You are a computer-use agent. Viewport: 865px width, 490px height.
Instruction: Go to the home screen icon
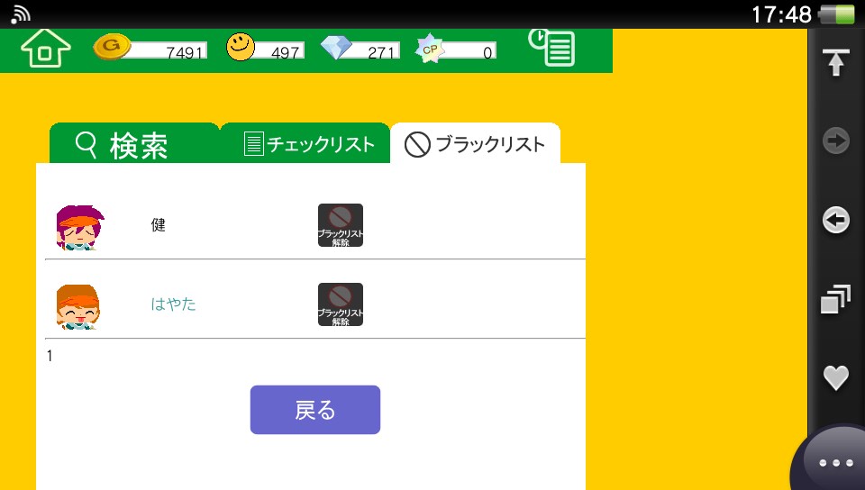pos(46,49)
